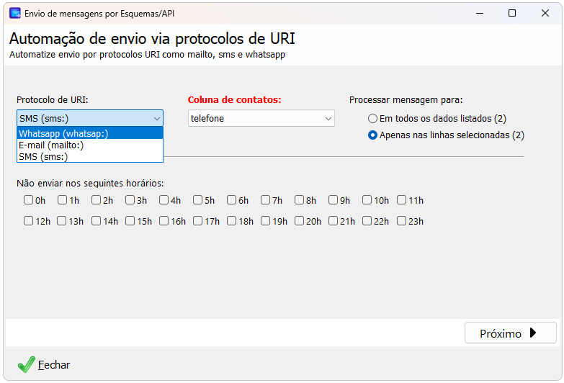Tick the 8h checkbox
The image size is (564, 383).
[x=299, y=200]
